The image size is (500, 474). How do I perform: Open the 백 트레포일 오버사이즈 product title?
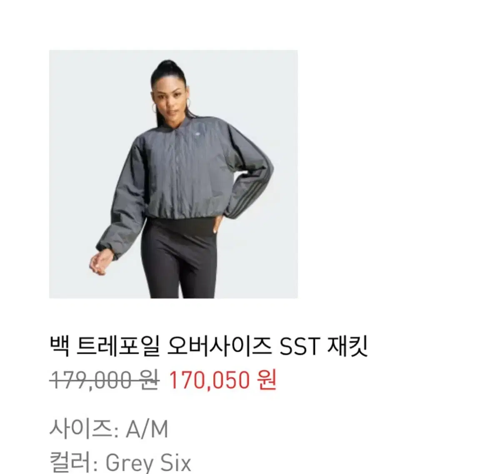point(209,346)
